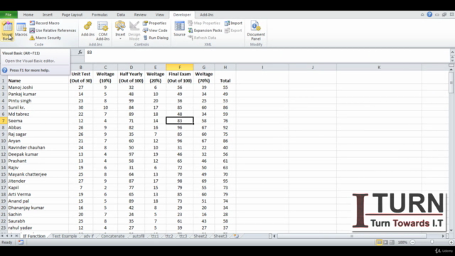Start Record Macro

44,23
